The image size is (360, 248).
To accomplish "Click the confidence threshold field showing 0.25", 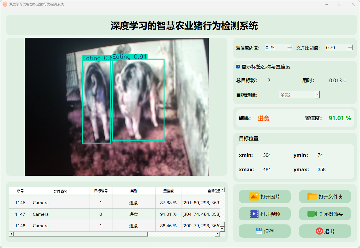I will point(275,48).
